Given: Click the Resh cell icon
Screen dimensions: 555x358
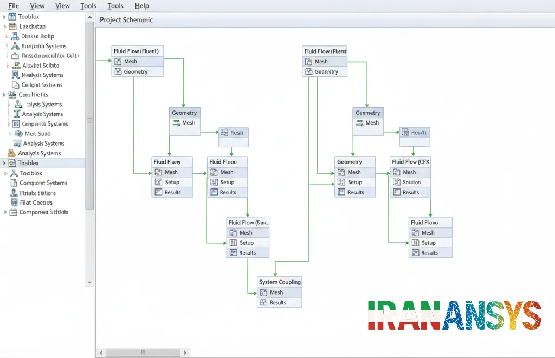Looking at the screenshot, I should [224, 133].
